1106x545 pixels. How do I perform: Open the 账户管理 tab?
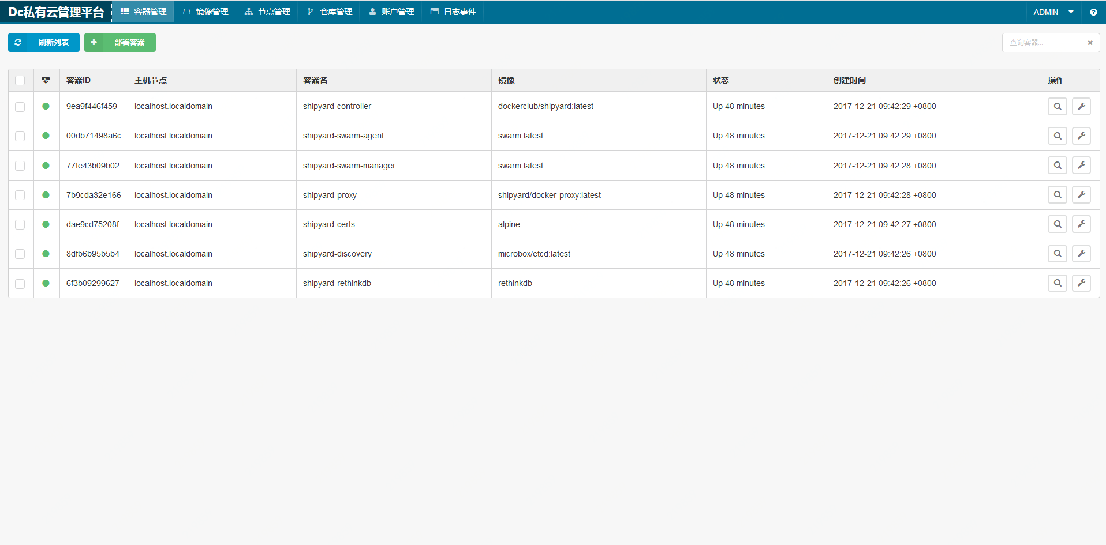coord(391,12)
